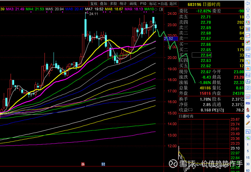The image size is (251, 172).
Task: Click the MA7: 19.52 label
Action: pos(94,9)
